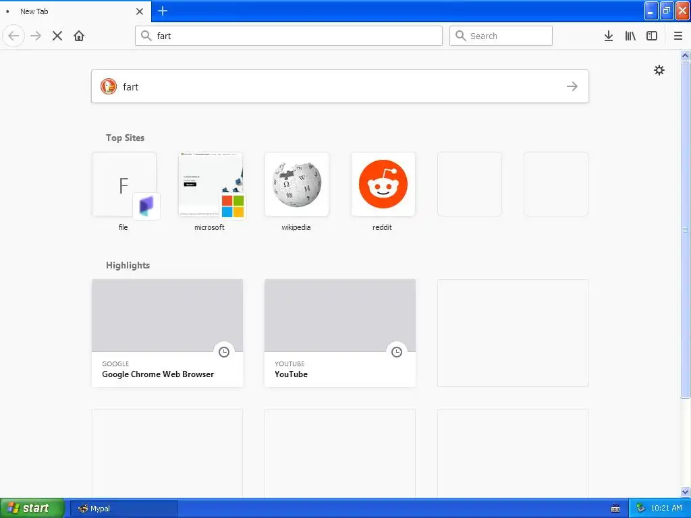Submit search with the arrow button

point(572,86)
